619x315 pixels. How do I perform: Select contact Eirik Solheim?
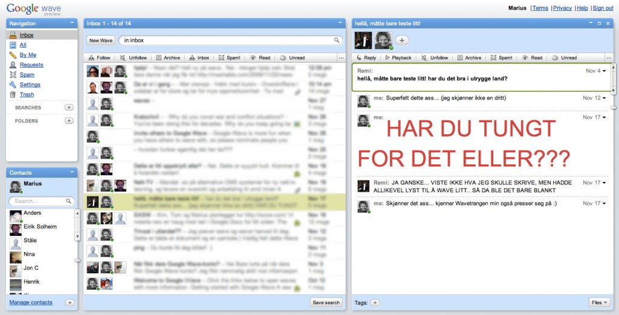40,227
